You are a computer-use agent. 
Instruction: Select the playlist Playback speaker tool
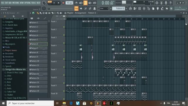point(61,13)
